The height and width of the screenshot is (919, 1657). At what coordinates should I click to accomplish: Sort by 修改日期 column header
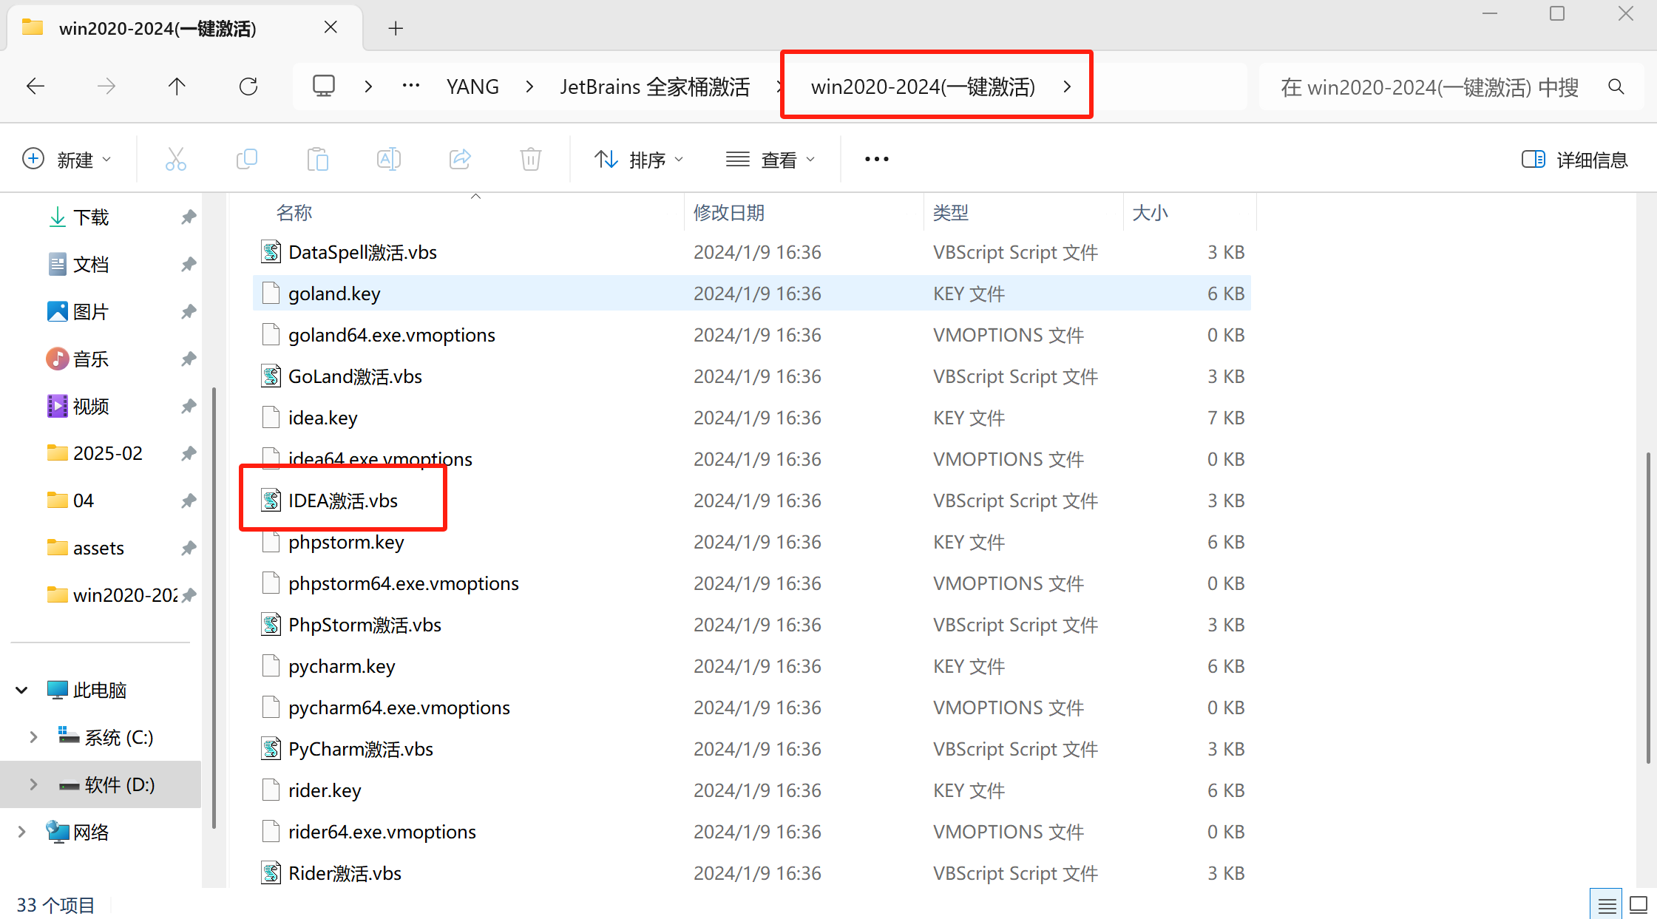pyautogui.click(x=729, y=213)
